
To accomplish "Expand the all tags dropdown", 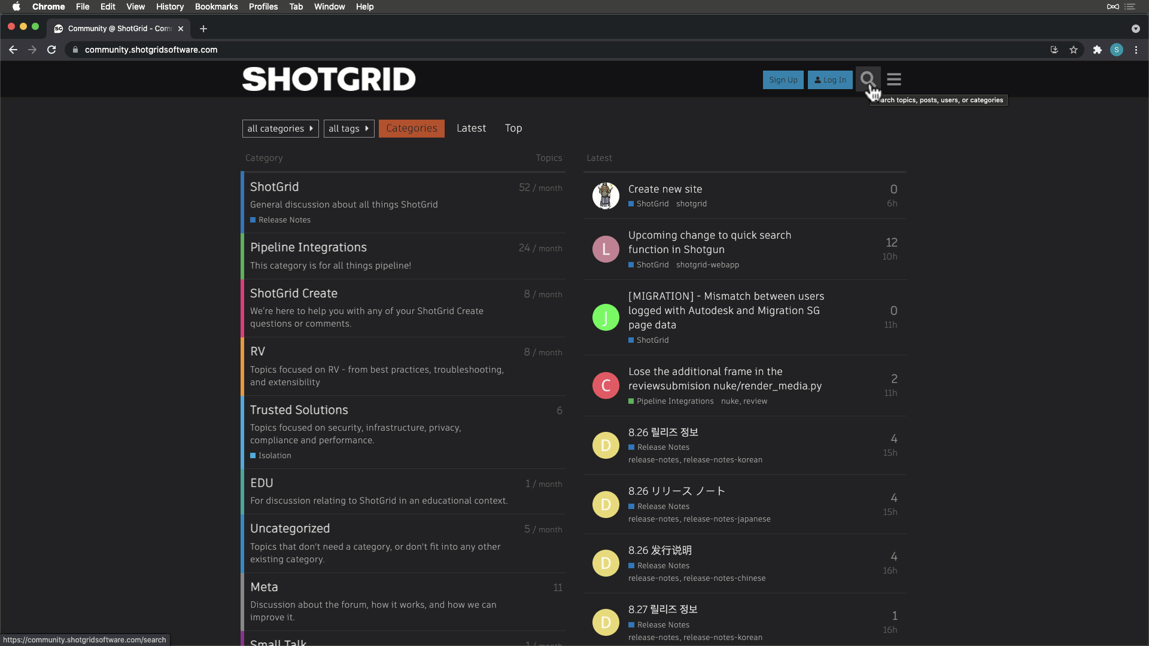I will click(x=349, y=129).
